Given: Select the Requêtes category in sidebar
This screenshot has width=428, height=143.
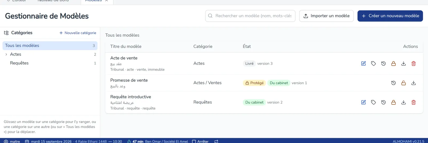Looking at the screenshot, I should coord(50,63).
